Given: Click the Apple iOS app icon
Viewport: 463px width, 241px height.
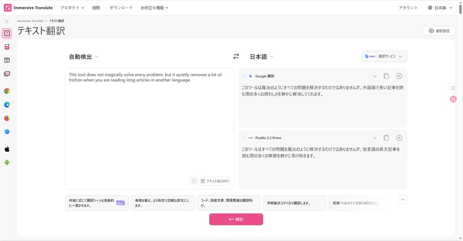Looking at the screenshot, I should (7, 149).
